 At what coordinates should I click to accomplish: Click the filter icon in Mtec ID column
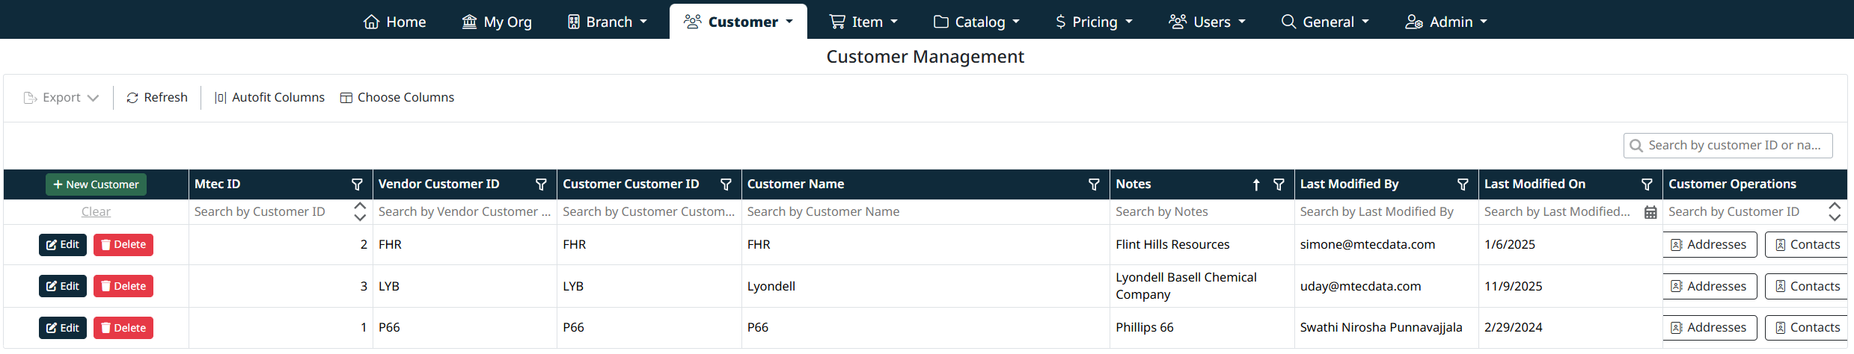click(x=357, y=184)
